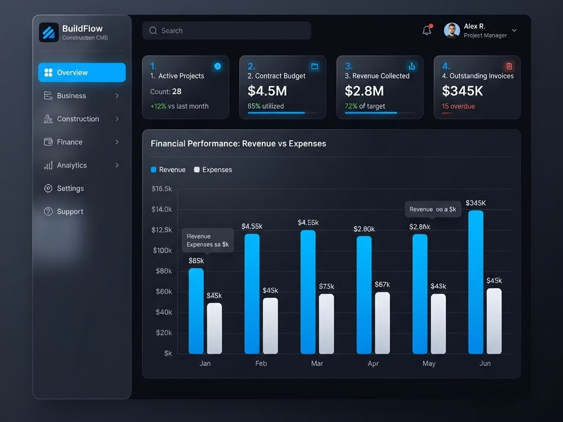Expand the Business submenu chevron
Screen dimensions: 563x422
click(x=117, y=96)
